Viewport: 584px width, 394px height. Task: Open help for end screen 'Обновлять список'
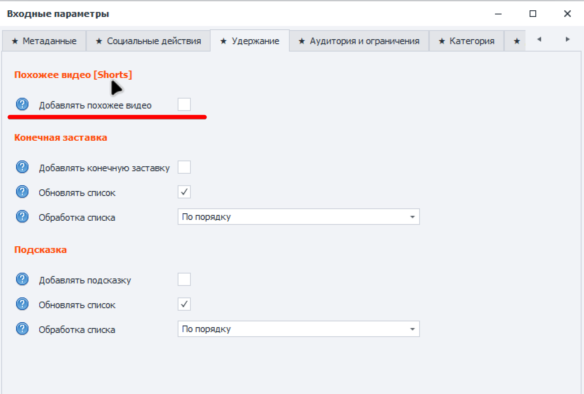(x=22, y=192)
